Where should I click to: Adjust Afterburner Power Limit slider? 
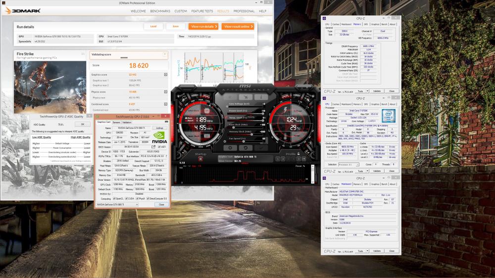[x=246, y=114]
